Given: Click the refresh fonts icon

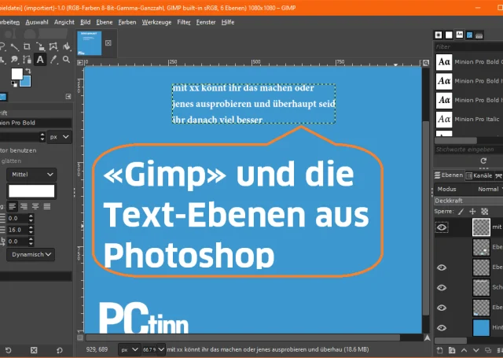Looking at the screenshot, I should (483, 161).
